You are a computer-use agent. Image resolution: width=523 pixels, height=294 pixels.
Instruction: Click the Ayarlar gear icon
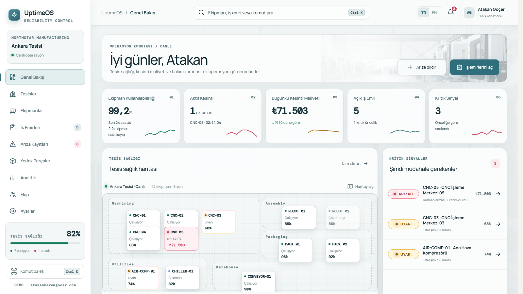point(13,211)
